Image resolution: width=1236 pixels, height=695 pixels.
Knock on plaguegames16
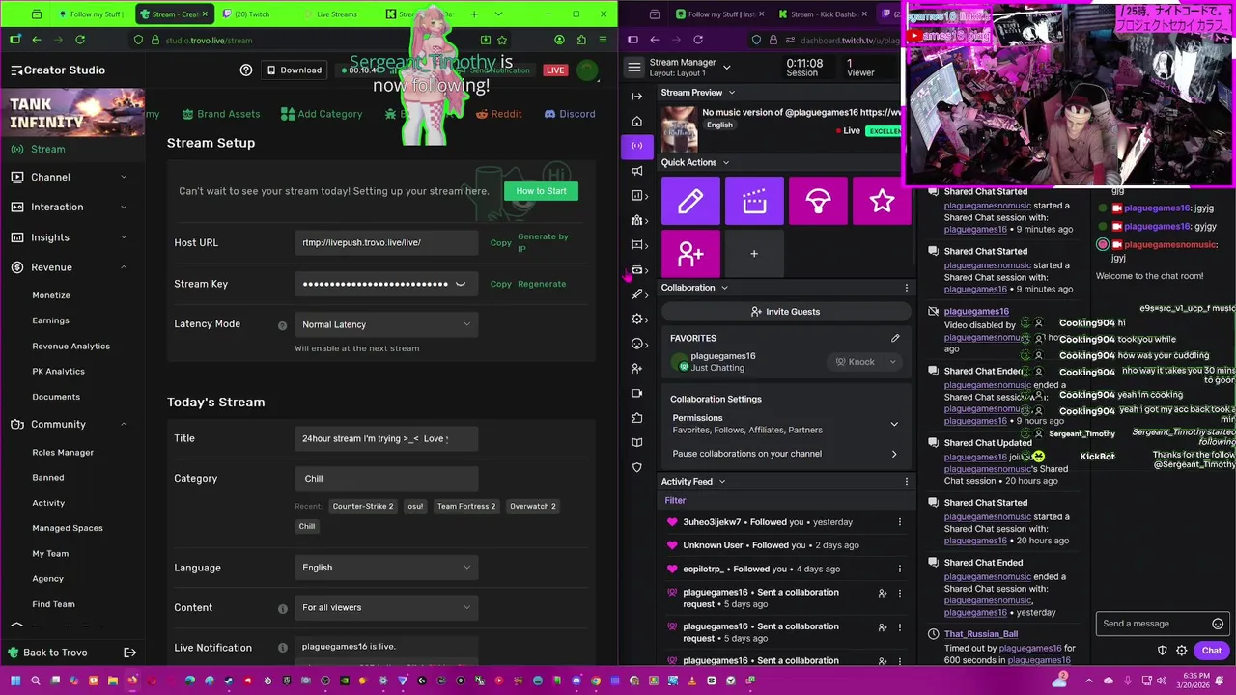(855, 362)
